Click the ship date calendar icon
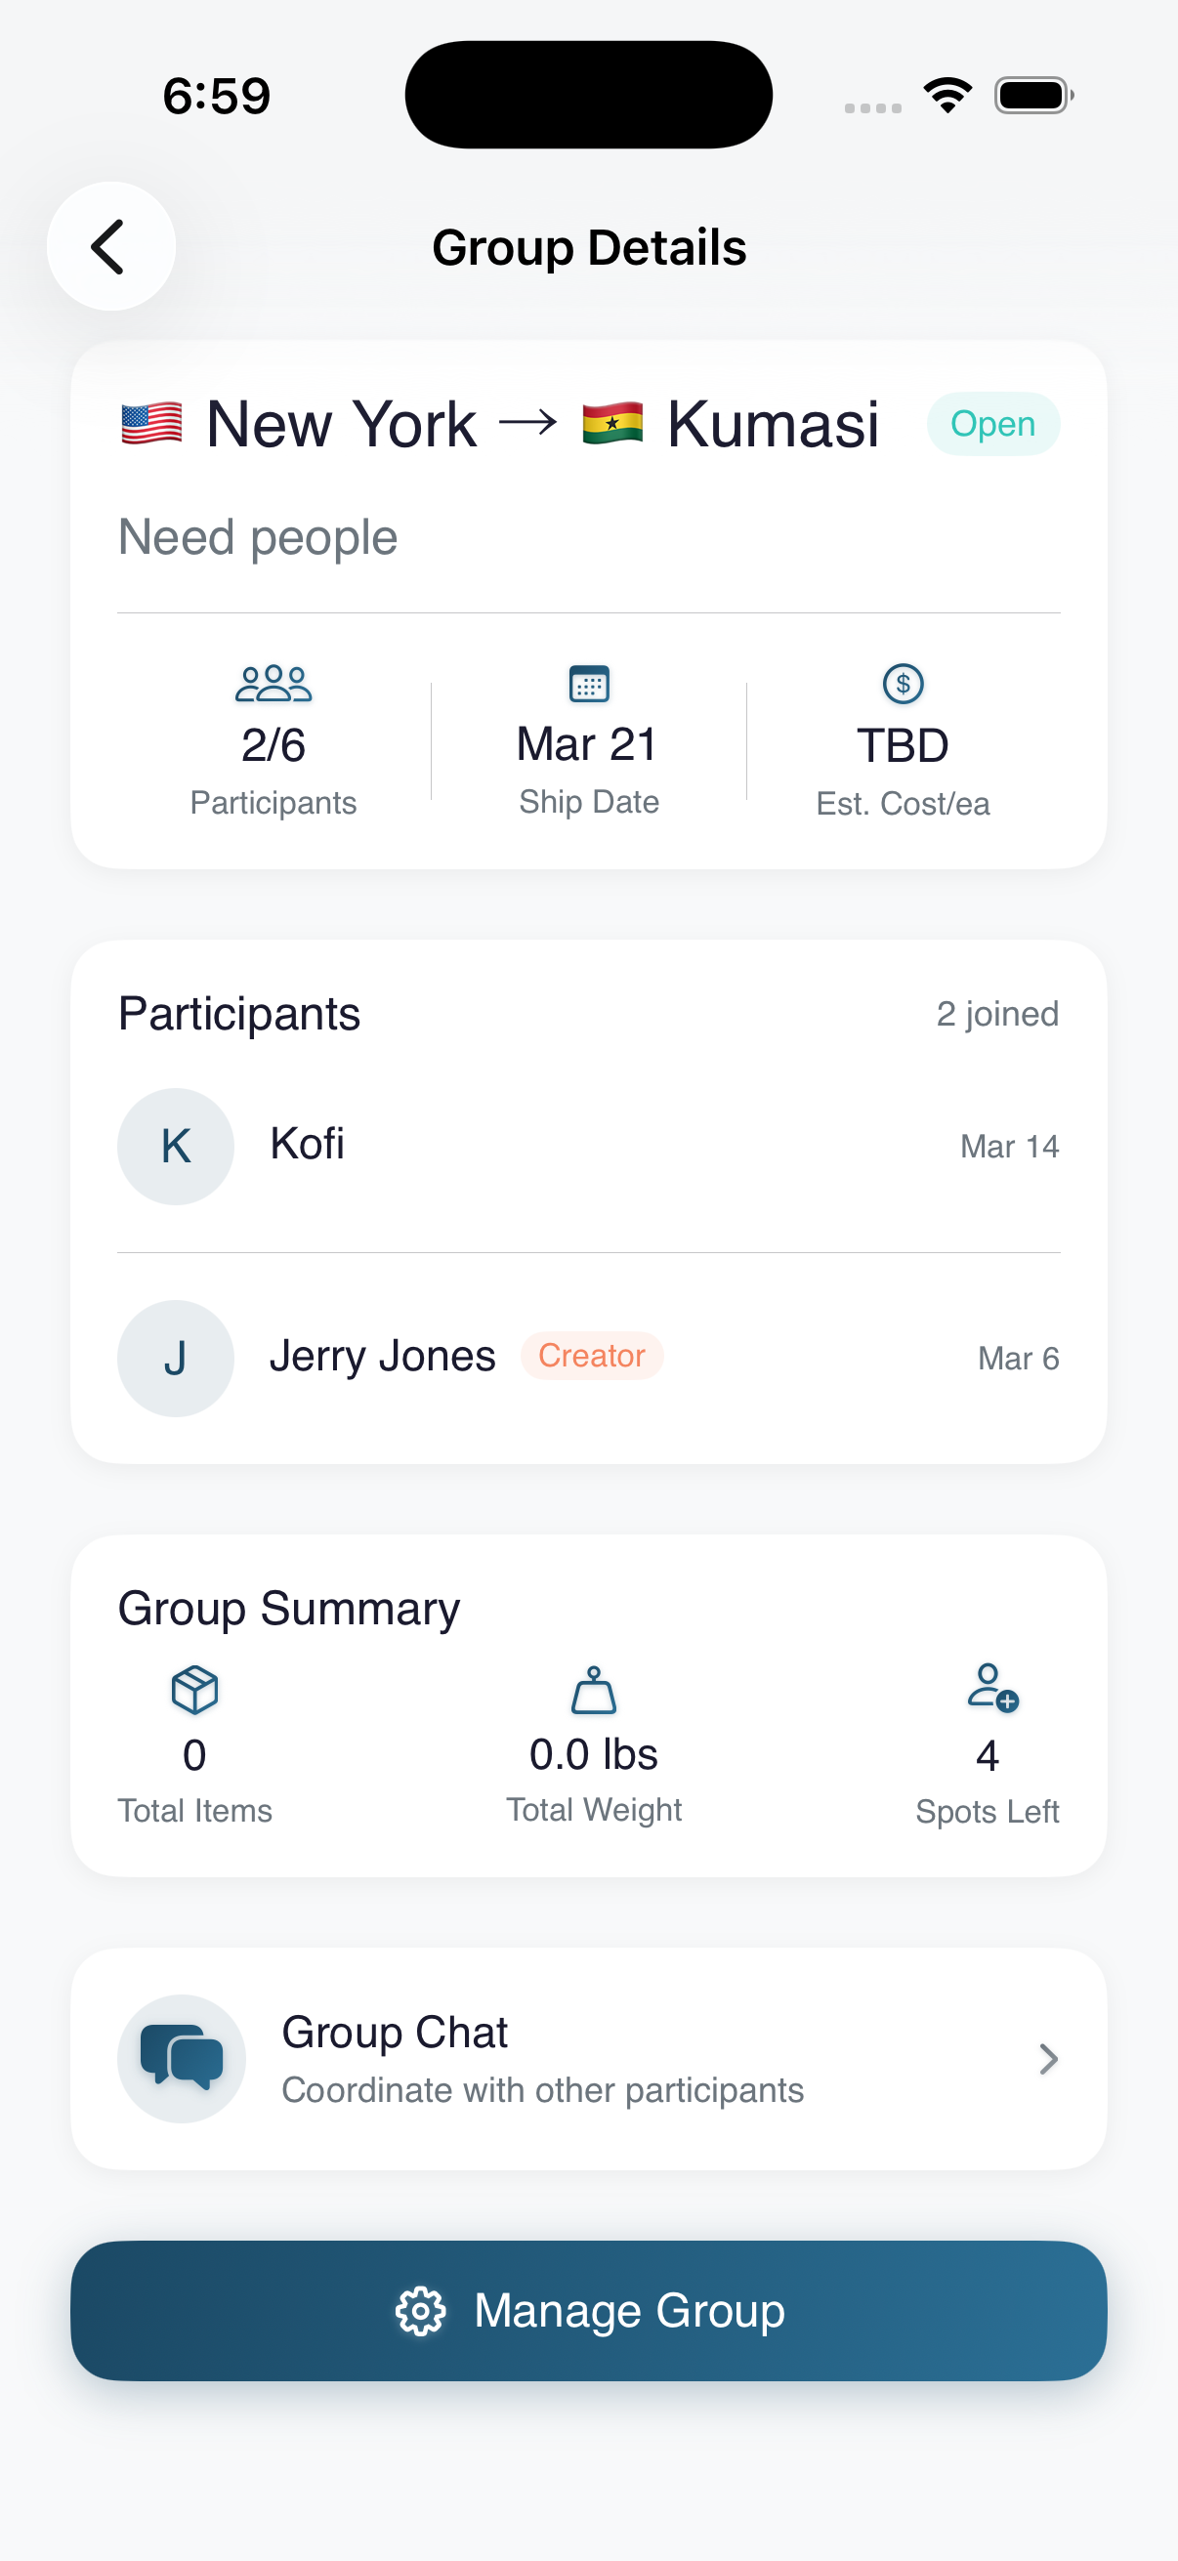 [588, 684]
